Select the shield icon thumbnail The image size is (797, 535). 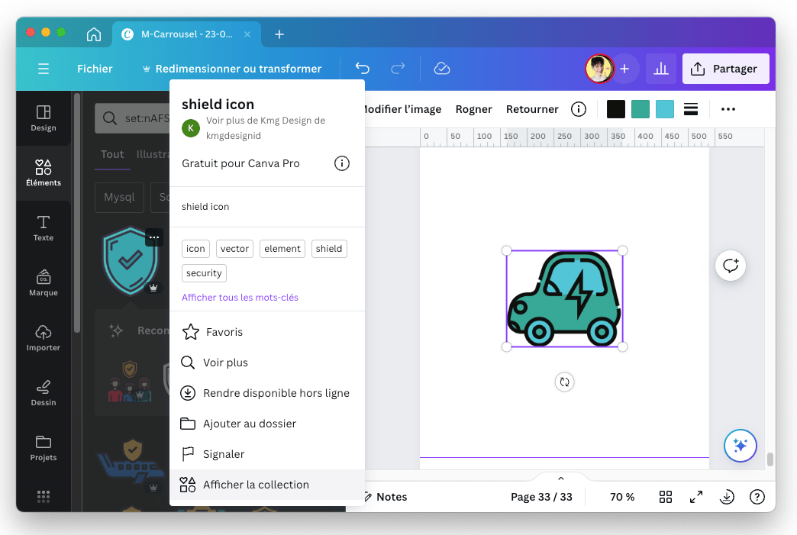point(130,261)
